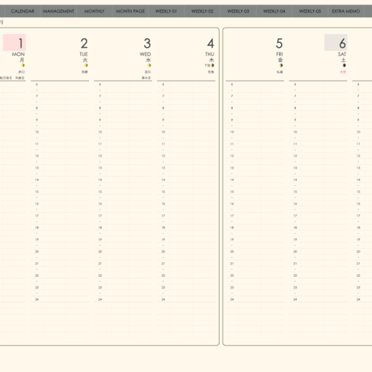Select the large date number 2 for Tuesday
Image resolution: width=372 pixels, height=372 pixels.
[x=84, y=44]
